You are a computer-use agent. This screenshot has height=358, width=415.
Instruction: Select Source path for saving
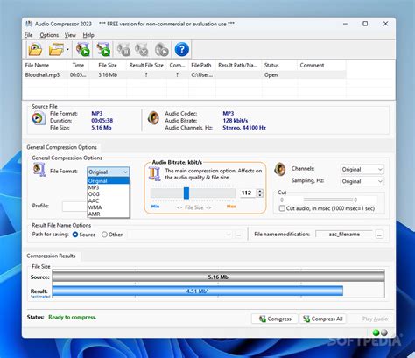[x=75, y=235]
